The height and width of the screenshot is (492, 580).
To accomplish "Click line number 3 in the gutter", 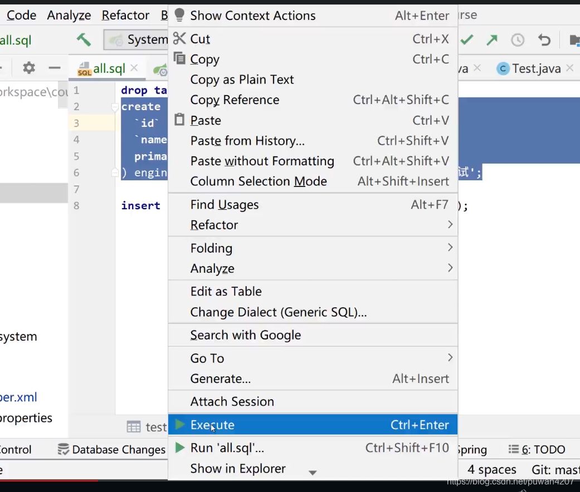I will pyautogui.click(x=76, y=122).
